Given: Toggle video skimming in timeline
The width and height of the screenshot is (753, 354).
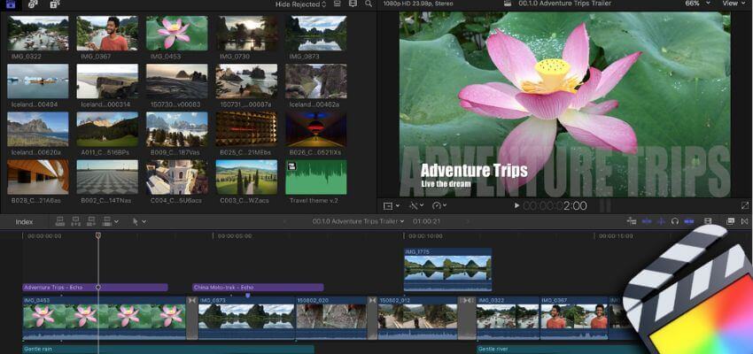Looking at the screenshot, I should tap(647, 221).
